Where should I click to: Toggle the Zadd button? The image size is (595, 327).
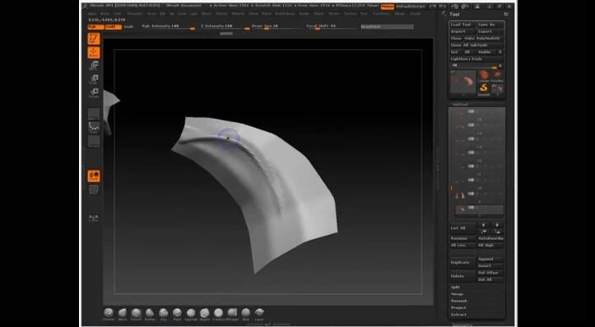[113, 26]
